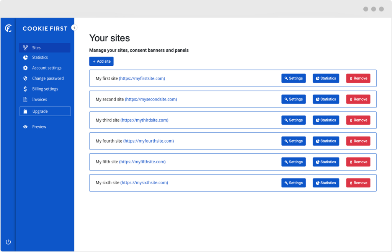392x252 pixels.
Task: Remove My second site
Action: (x=358, y=99)
